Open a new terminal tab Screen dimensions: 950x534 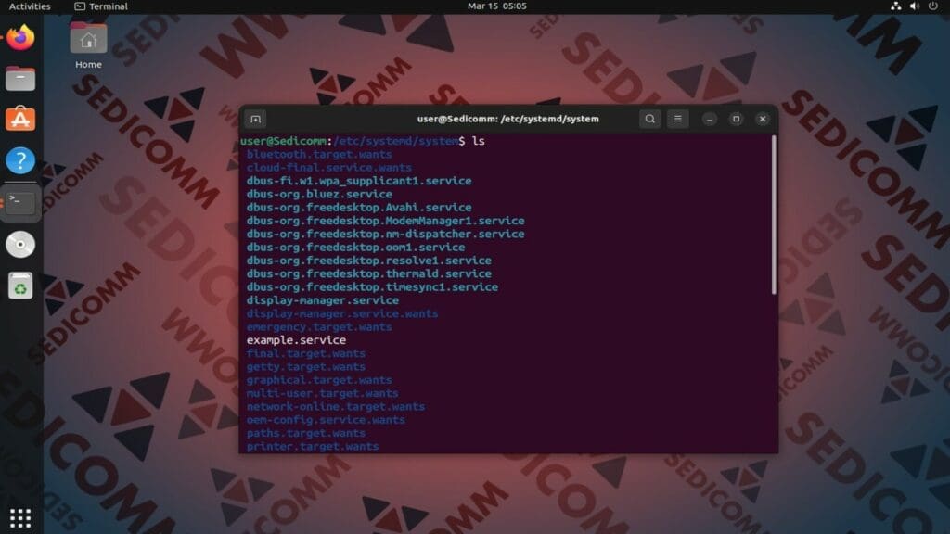click(x=256, y=120)
